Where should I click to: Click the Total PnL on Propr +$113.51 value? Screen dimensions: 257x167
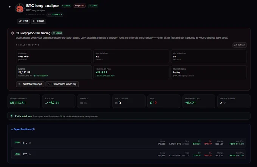pos(101,73)
